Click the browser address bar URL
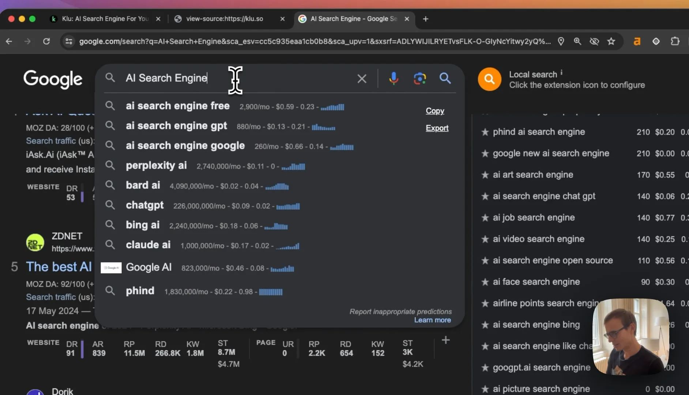This screenshot has width=689, height=395. (x=315, y=41)
